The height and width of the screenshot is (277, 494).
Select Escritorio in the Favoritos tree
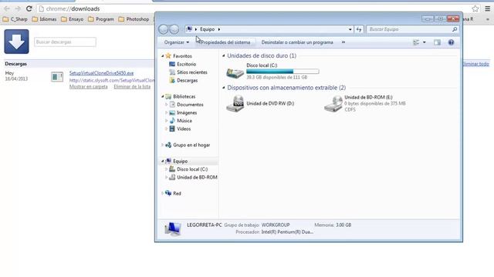(x=187, y=64)
